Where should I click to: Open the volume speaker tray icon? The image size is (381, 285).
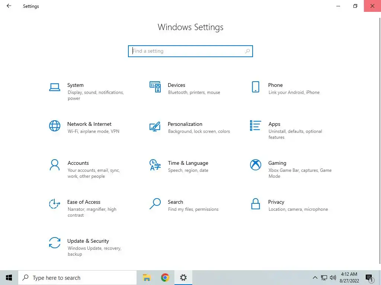[333, 278]
